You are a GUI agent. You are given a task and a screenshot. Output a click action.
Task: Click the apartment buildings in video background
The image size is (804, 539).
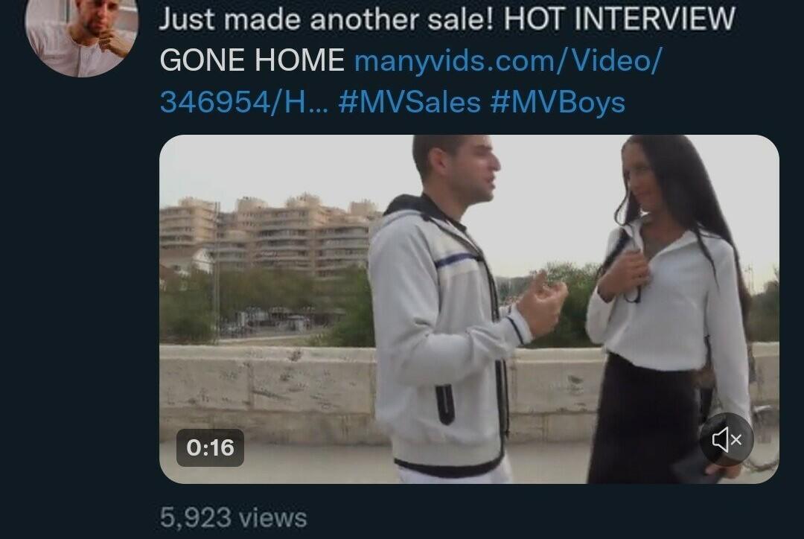click(x=267, y=236)
